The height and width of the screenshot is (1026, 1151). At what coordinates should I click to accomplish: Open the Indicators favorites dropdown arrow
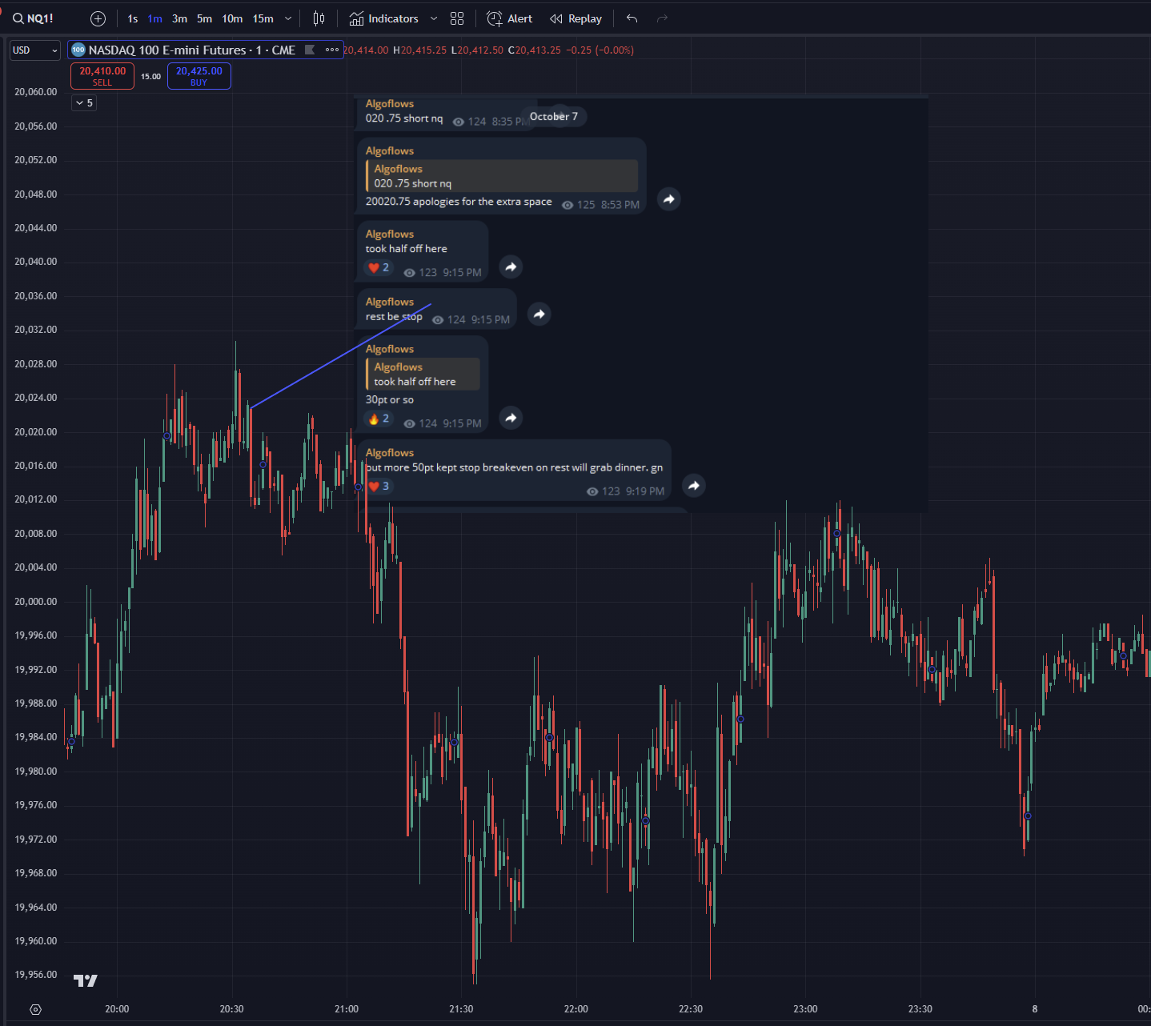tap(434, 18)
